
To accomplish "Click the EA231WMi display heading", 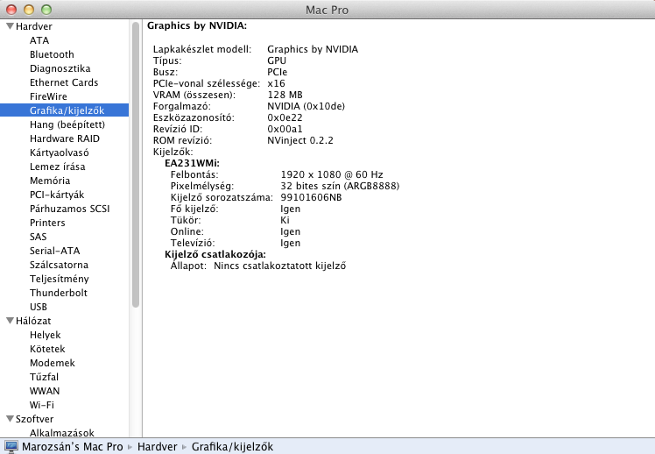I will (192, 163).
